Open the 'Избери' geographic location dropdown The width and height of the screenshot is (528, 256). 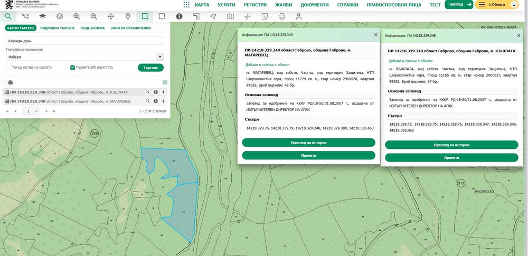(85, 57)
